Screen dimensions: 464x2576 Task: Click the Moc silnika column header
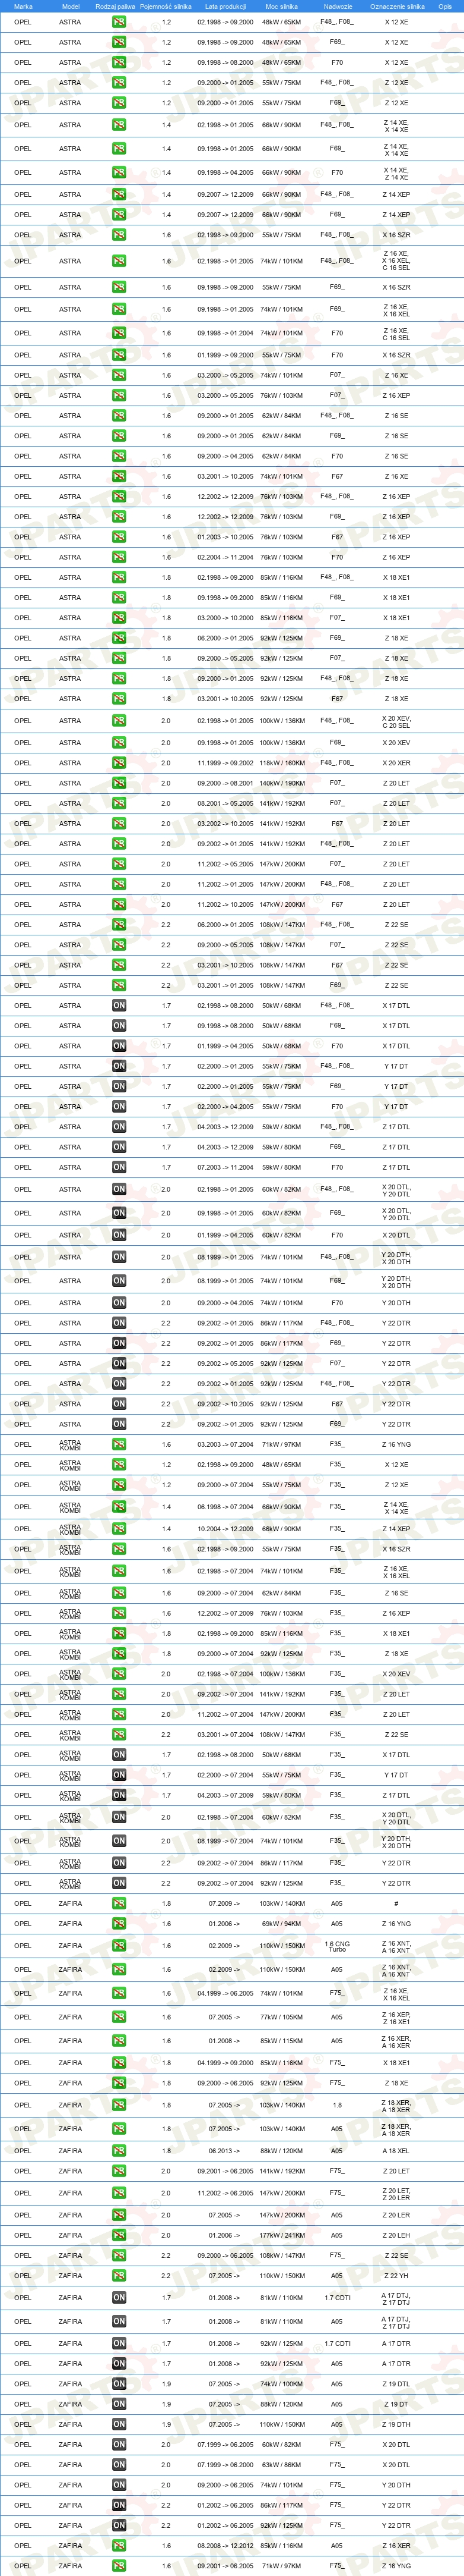[x=281, y=6]
